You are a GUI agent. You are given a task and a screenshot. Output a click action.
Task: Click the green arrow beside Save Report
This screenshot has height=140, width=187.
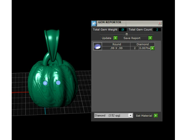150,38
